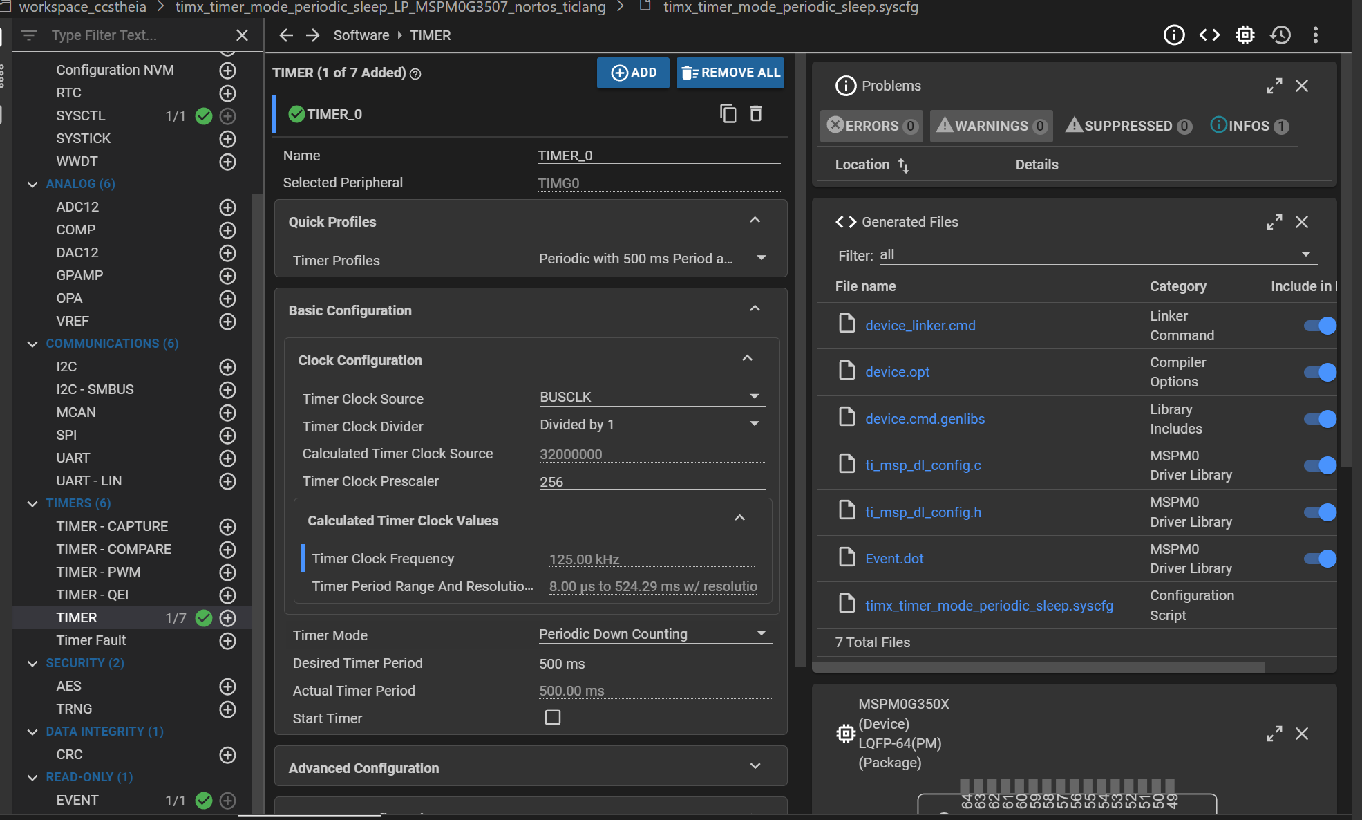Clear the filter text with X icon
The image size is (1362, 820).
coord(242,35)
